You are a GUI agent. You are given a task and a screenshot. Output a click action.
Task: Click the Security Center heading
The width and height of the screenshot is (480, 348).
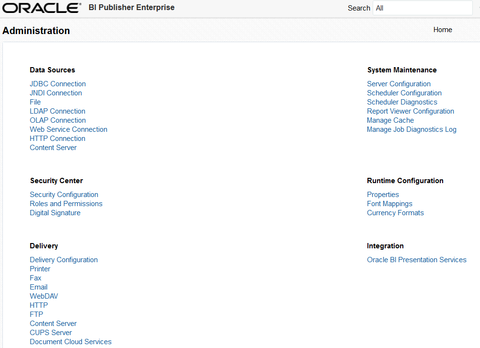[57, 181]
